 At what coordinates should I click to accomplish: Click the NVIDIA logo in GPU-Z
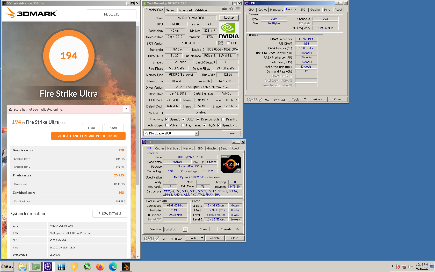229,30
